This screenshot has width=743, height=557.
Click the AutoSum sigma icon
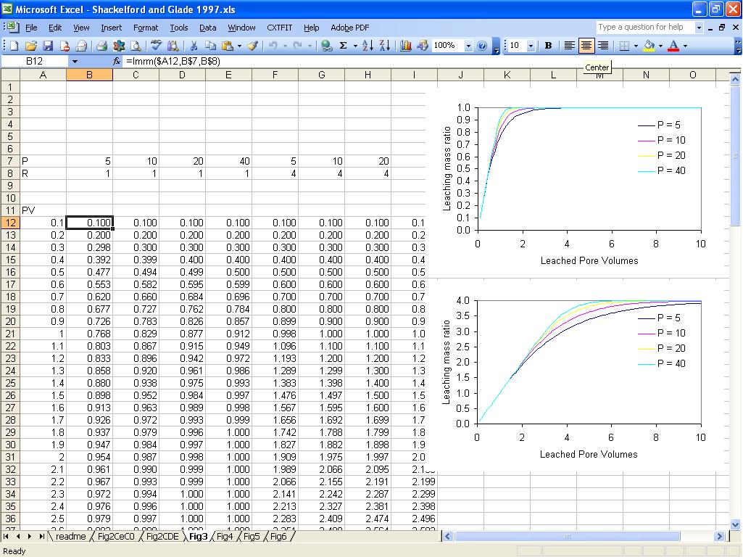tap(343, 46)
